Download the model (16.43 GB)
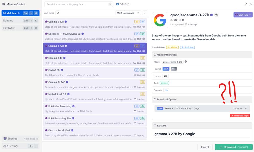254x152 pixels. tap(234, 147)
